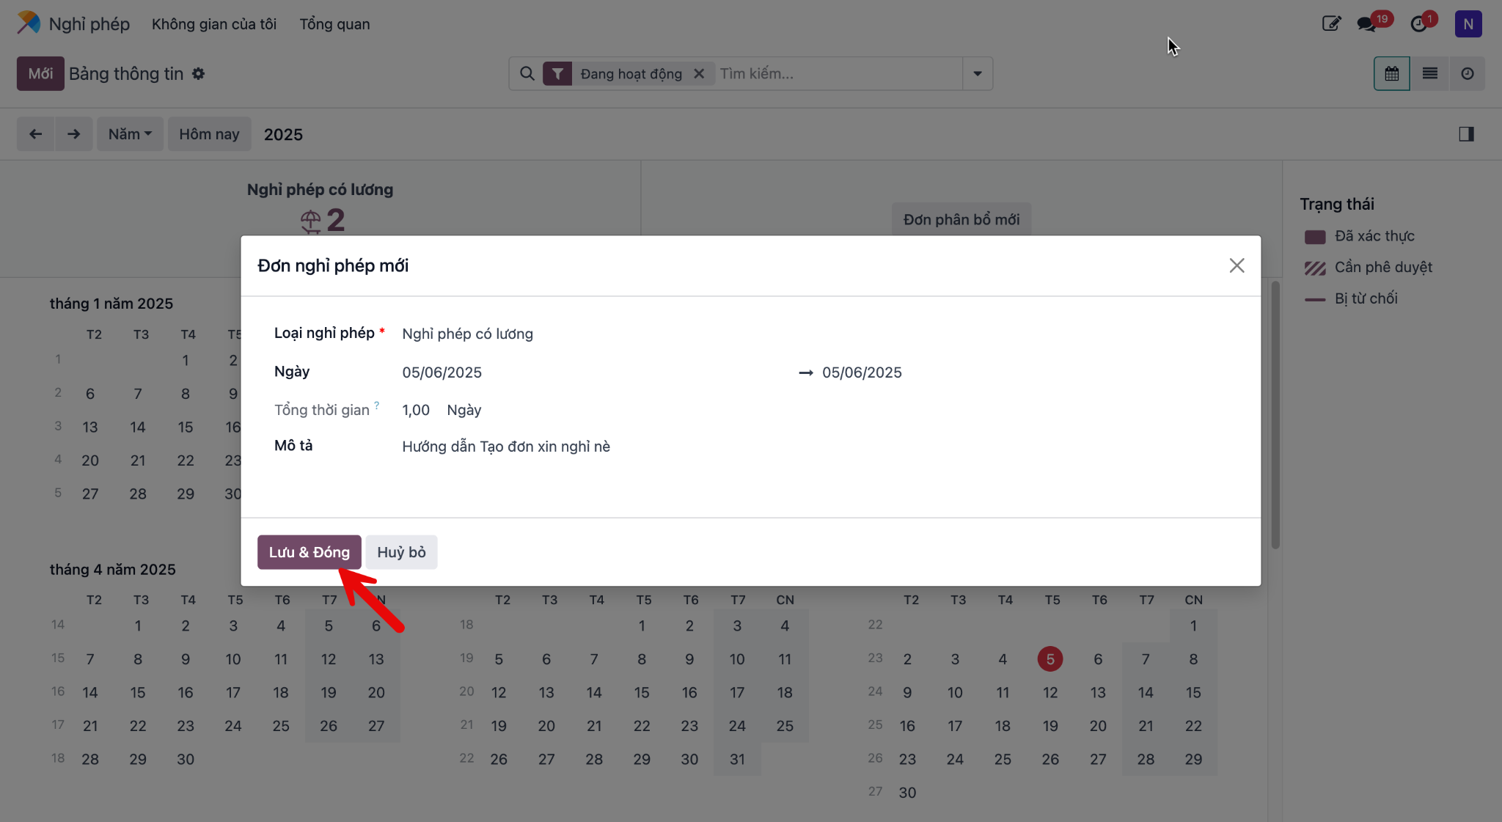Click Đơn phân bổ mới button
Screen dimensions: 1502x822
tap(961, 219)
